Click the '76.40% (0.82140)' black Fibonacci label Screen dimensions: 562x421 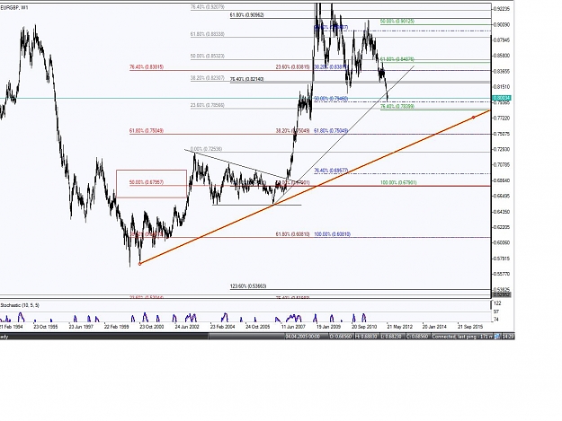click(247, 79)
